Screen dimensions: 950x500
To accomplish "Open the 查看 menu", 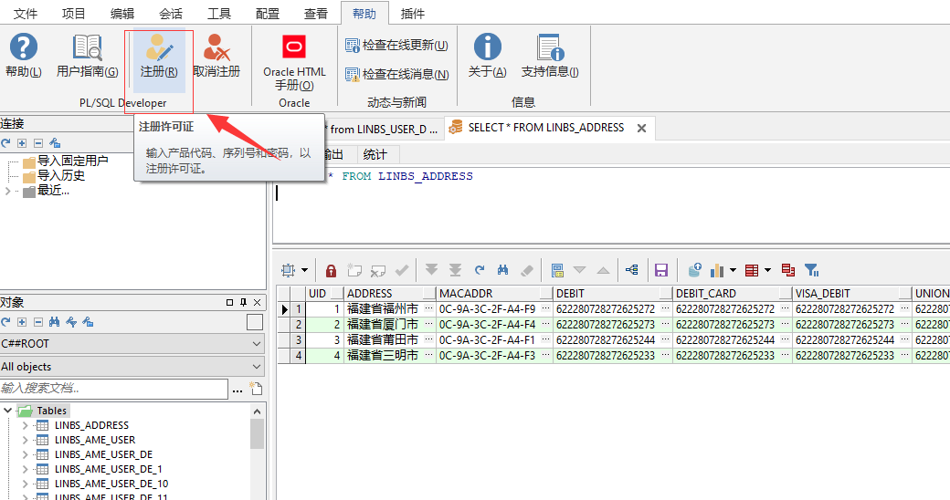I will coord(316,14).
